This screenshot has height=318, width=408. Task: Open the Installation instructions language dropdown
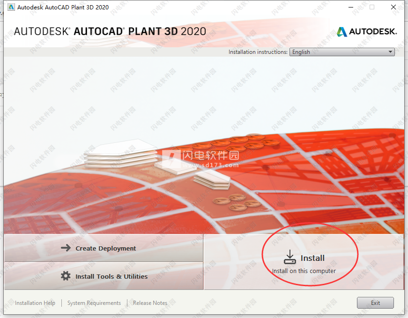click(342, 52)
